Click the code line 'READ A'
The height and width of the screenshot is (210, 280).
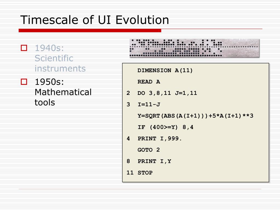(x=149, y=82)
